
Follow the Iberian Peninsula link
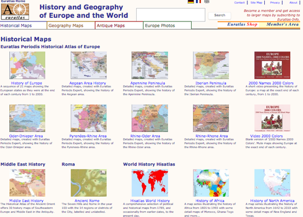click(211, 83)
